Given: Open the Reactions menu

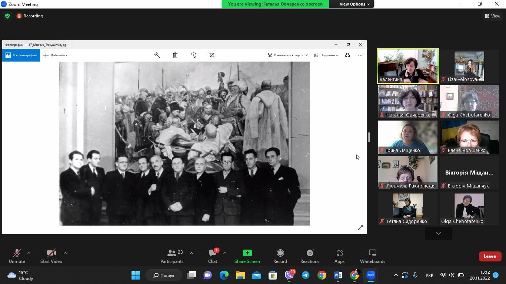Looking at the screenshot, I should [x=310, y=256].
